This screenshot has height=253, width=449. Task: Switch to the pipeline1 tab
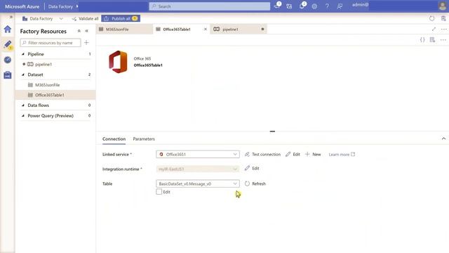(x=239, y=30)
